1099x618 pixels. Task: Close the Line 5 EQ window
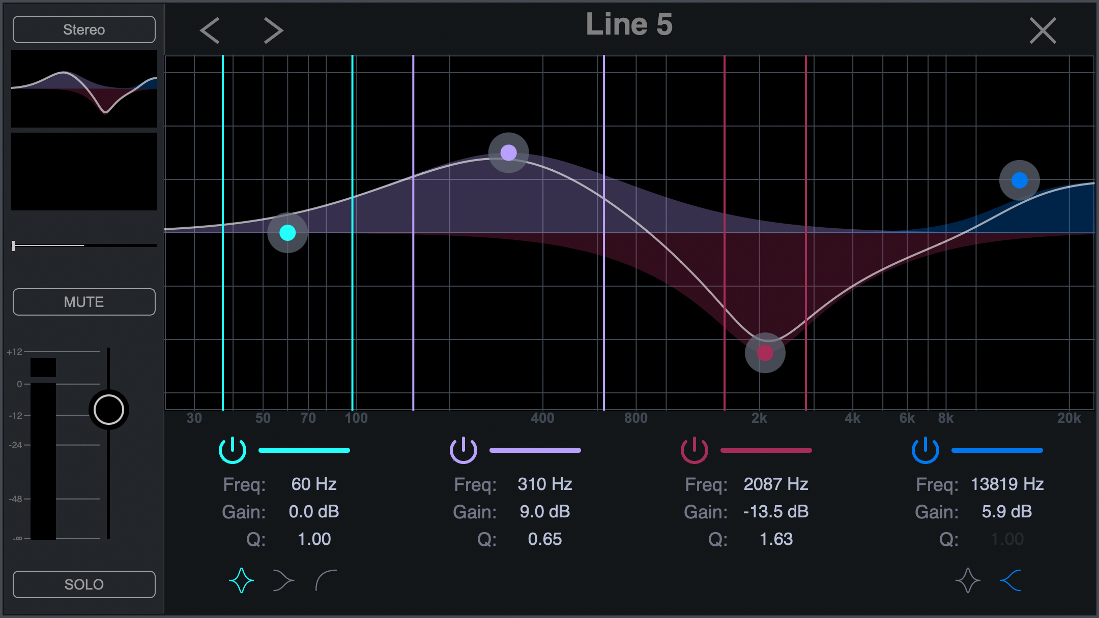[1043, 30]
